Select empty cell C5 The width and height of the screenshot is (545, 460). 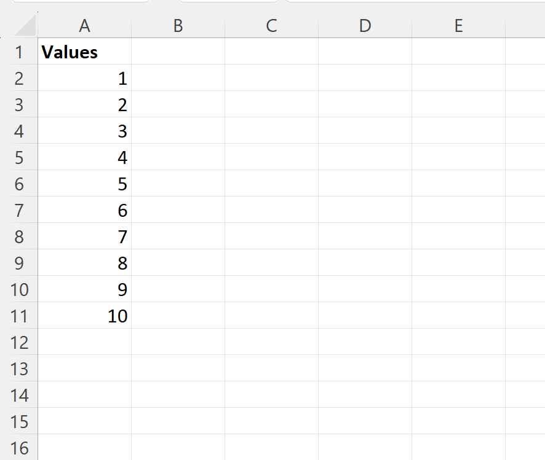pos(271,157)
